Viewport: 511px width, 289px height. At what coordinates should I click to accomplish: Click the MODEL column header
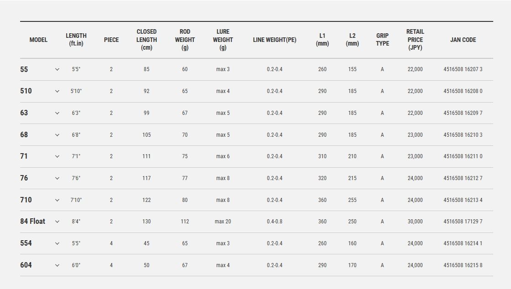(38, 40)
